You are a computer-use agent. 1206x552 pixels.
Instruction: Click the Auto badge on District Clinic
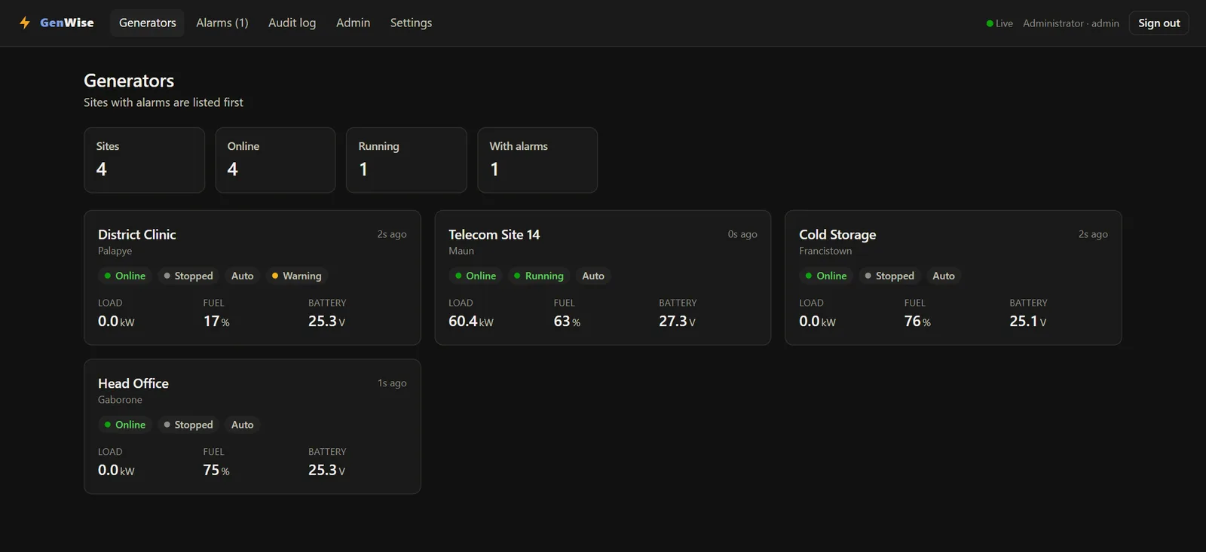click(243, 276)
